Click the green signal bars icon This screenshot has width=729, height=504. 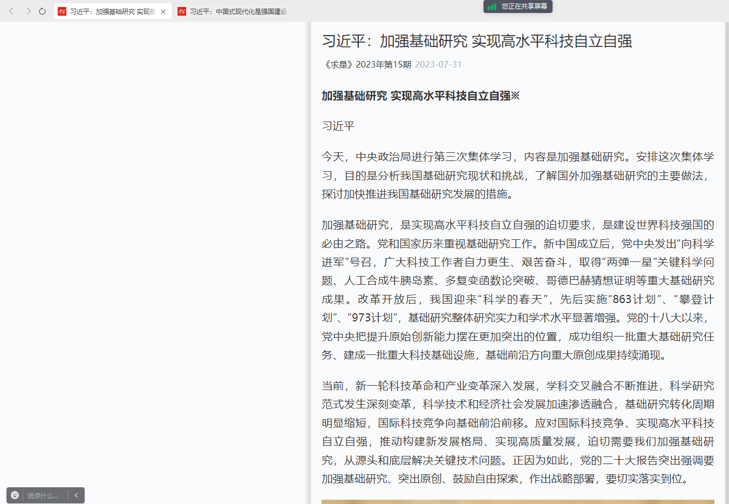492,6
